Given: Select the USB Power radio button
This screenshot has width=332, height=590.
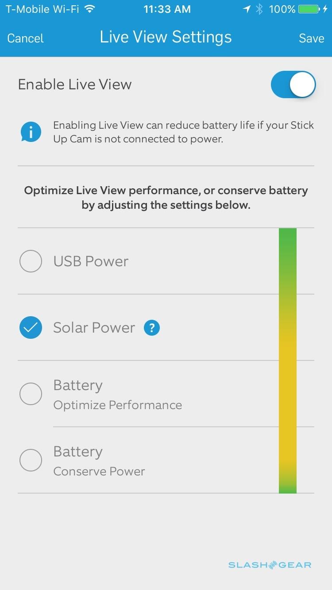Looking at the screenshot, I should [31, 261].
